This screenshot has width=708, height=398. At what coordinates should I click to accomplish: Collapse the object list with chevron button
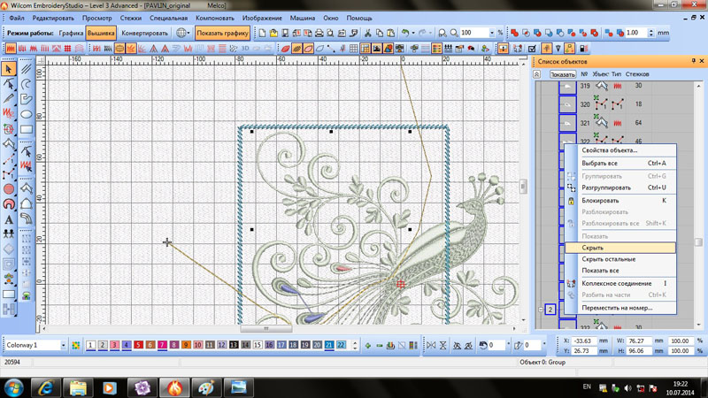click(x=537, y=74)
